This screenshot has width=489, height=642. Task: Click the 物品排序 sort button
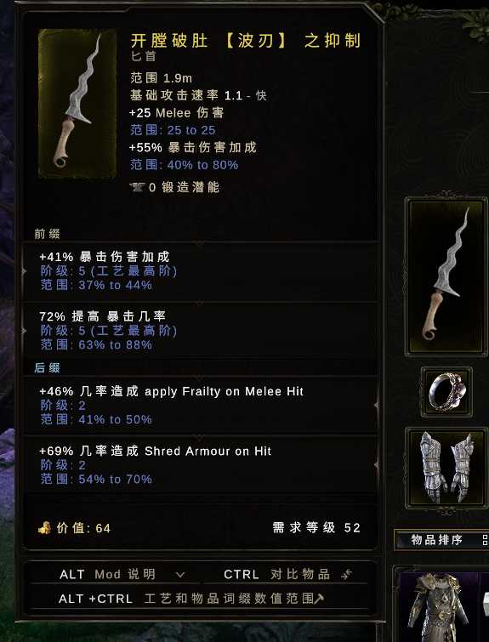pyautogui.click(x=436, y=540)
